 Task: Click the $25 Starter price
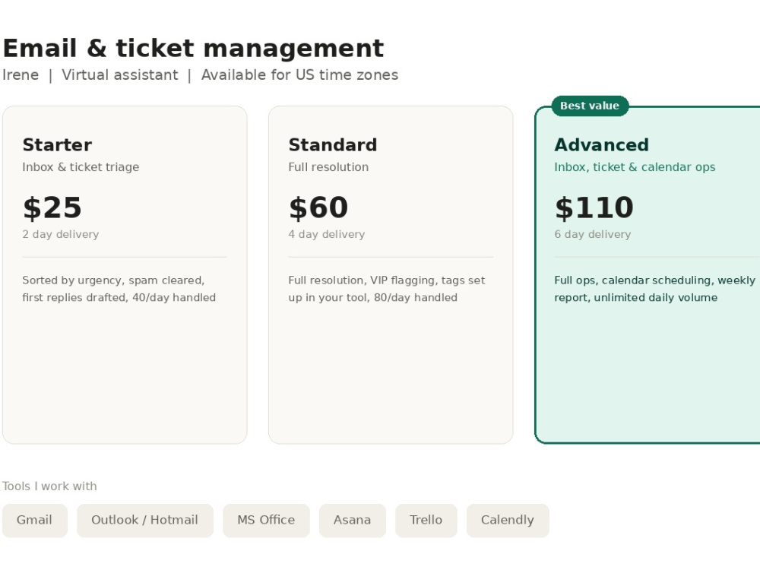coord(52,207)
